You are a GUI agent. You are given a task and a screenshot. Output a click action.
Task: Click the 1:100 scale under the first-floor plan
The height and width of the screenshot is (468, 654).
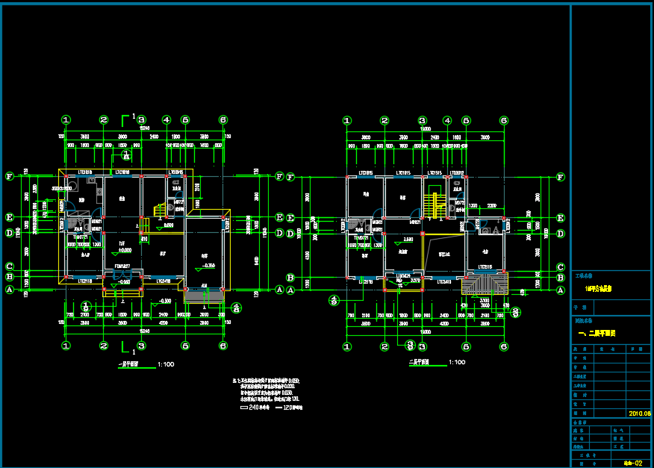(166, 364)
